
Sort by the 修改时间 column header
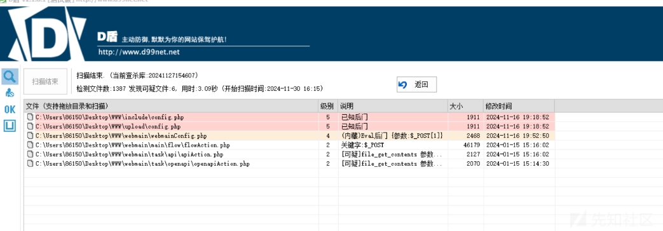(519, 106)
